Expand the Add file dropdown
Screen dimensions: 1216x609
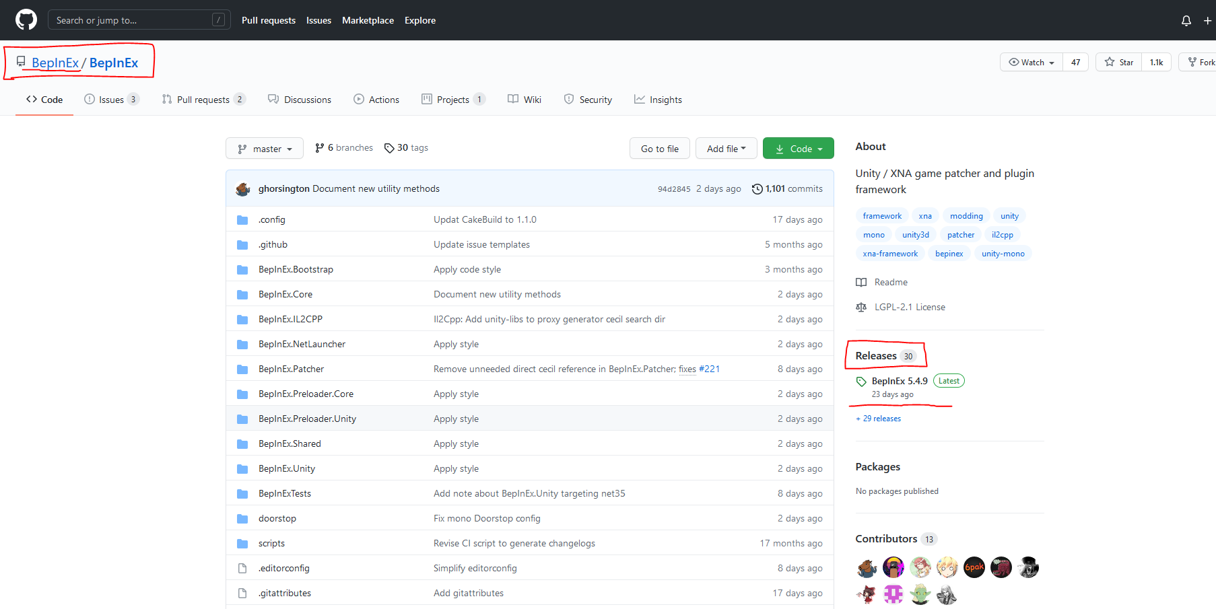(x=727, y=149)
